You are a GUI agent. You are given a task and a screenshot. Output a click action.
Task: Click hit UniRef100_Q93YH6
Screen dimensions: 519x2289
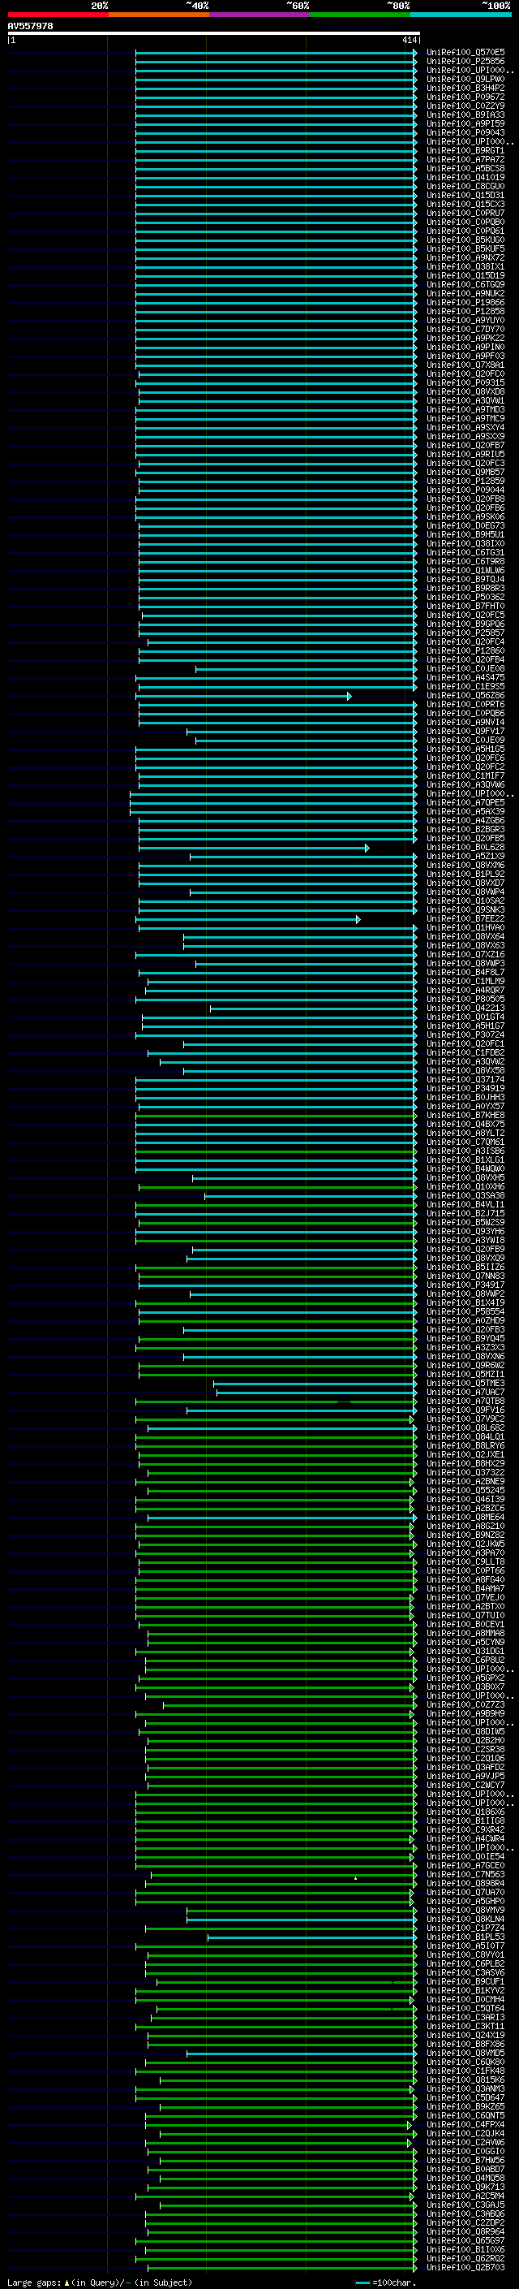coord(465,1231)
